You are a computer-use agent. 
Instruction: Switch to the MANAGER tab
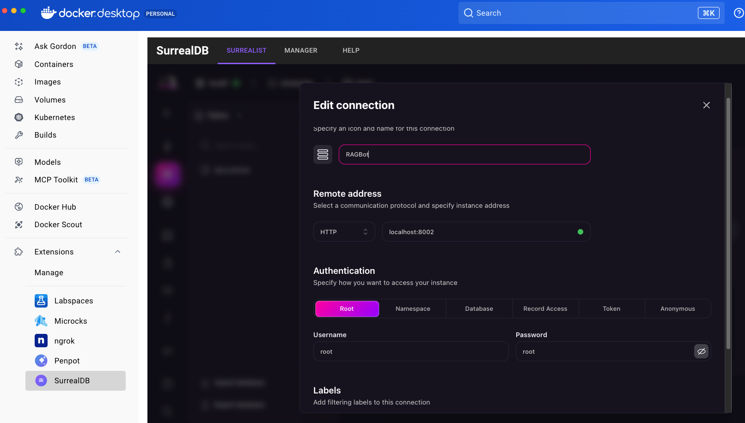(301, 50)
